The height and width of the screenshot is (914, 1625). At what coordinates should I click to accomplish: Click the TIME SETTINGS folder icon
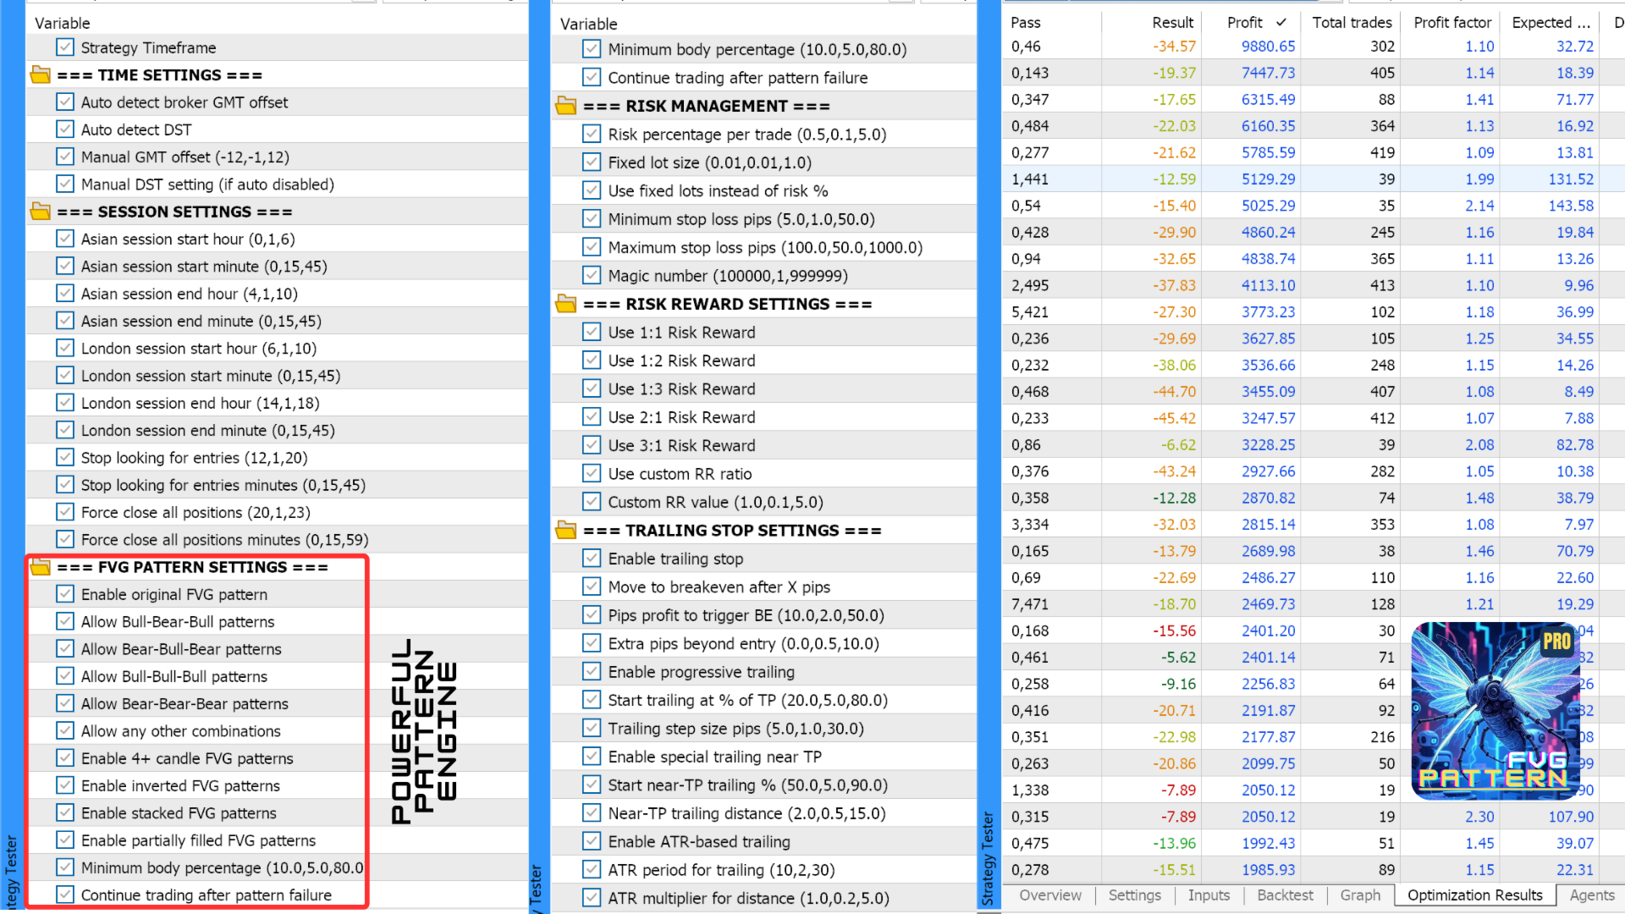pos(40,75)
